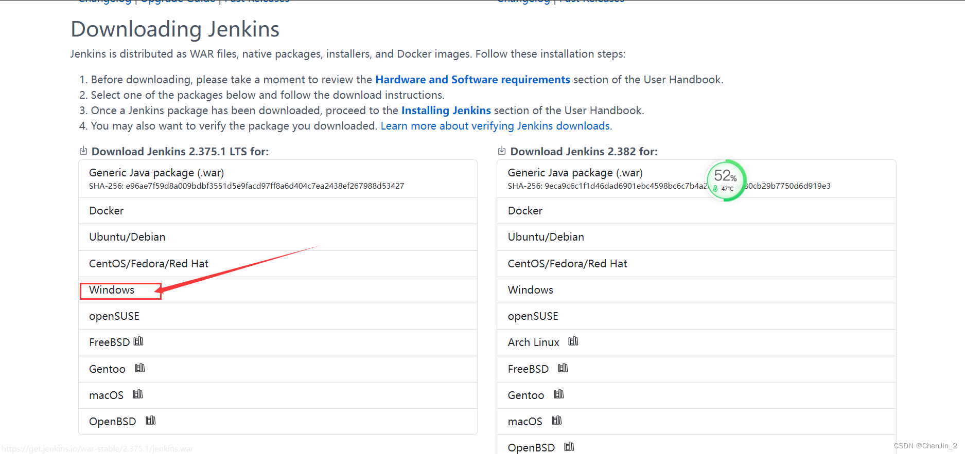This screenshot has height=454, width=965.
Task: Click the third-party icon beside 2.382 Gentoo
Action: coord(559,394)
